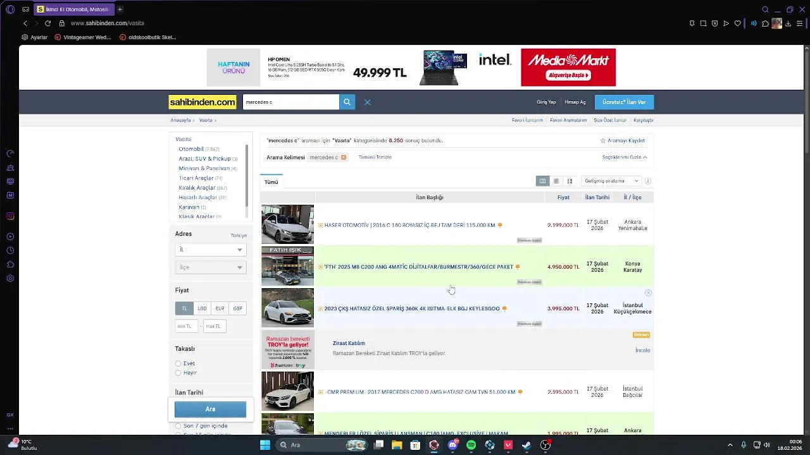Screen dimensions: 810x455
Task: Select TL currency toggle
Action: [x=184, y=308]
